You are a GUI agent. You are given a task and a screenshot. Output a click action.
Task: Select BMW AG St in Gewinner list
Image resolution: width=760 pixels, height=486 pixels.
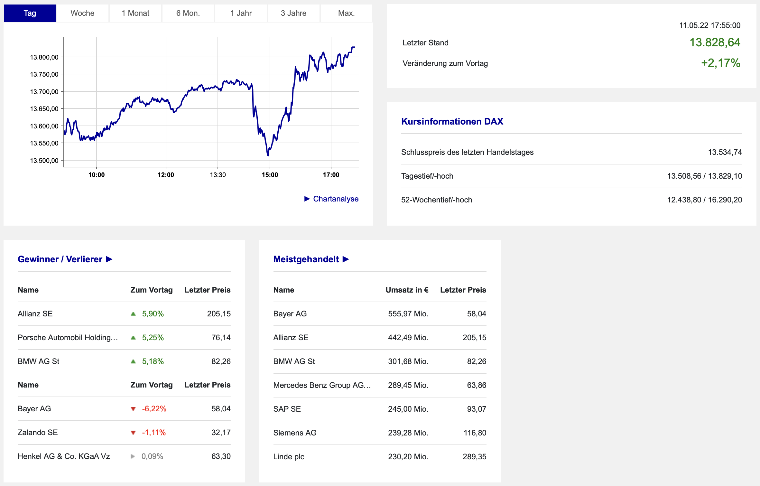(39, 361)
